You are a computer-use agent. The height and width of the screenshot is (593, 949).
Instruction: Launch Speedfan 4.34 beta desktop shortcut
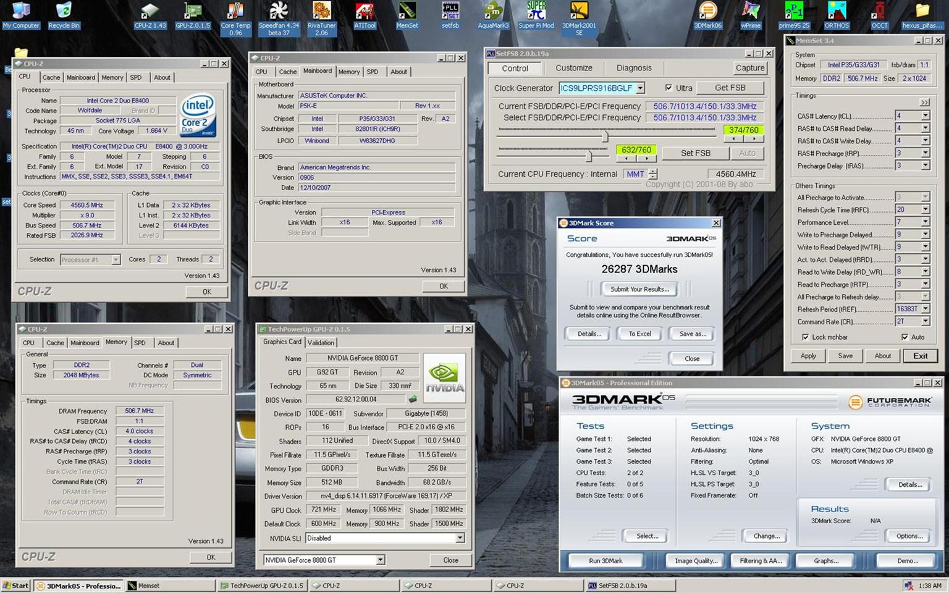pos(279,19)
